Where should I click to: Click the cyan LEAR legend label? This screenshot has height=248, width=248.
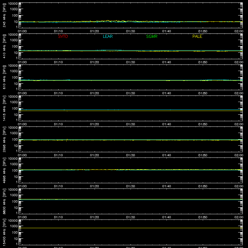point(108,36)
